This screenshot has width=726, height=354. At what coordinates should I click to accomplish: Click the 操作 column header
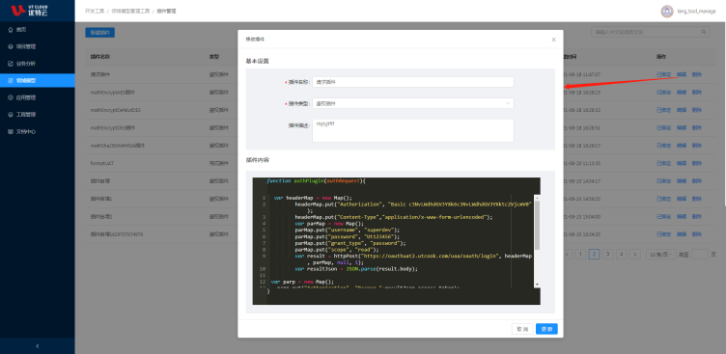coord(661,57)
